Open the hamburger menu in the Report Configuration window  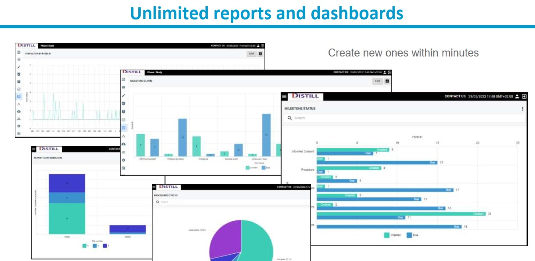pyautogui.click(x=34, y=149)
